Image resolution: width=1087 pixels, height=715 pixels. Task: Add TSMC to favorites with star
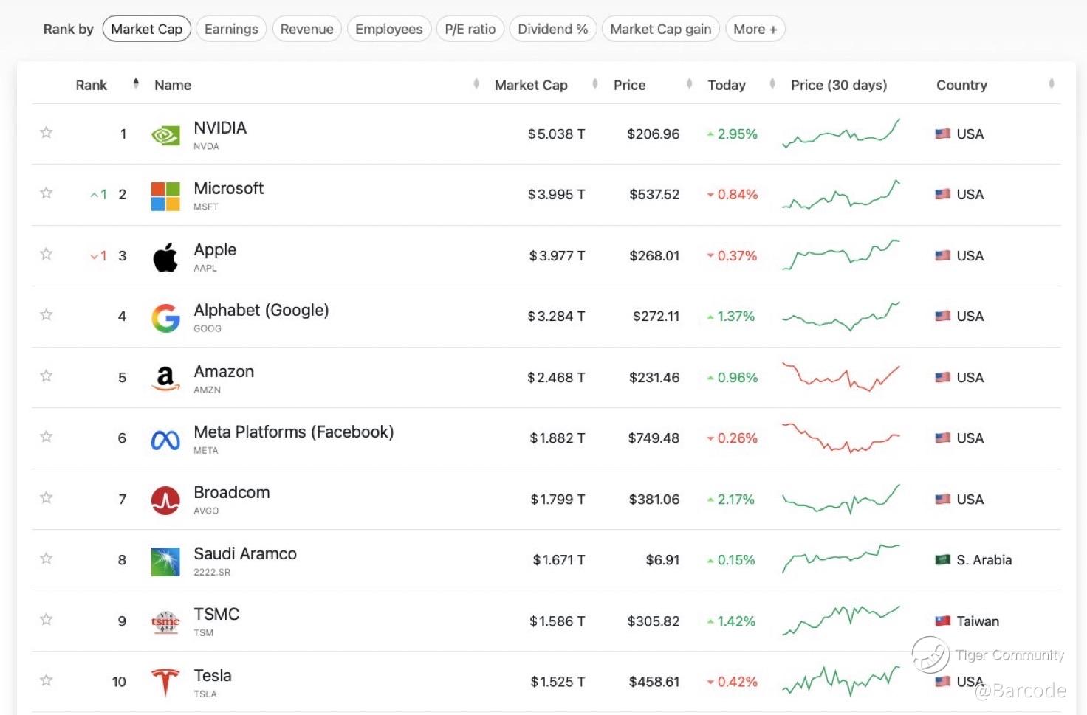[47, 620]
